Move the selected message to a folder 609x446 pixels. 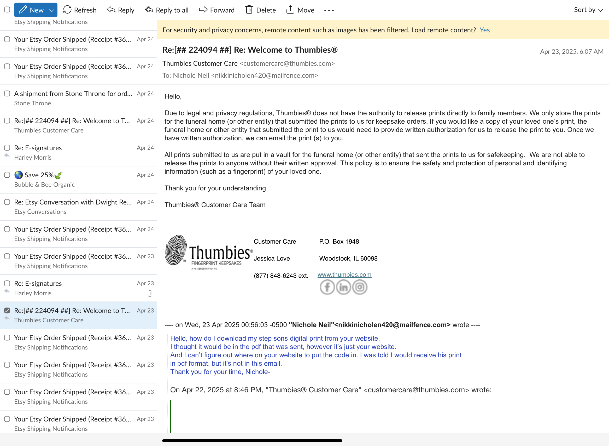pos(300,10)
